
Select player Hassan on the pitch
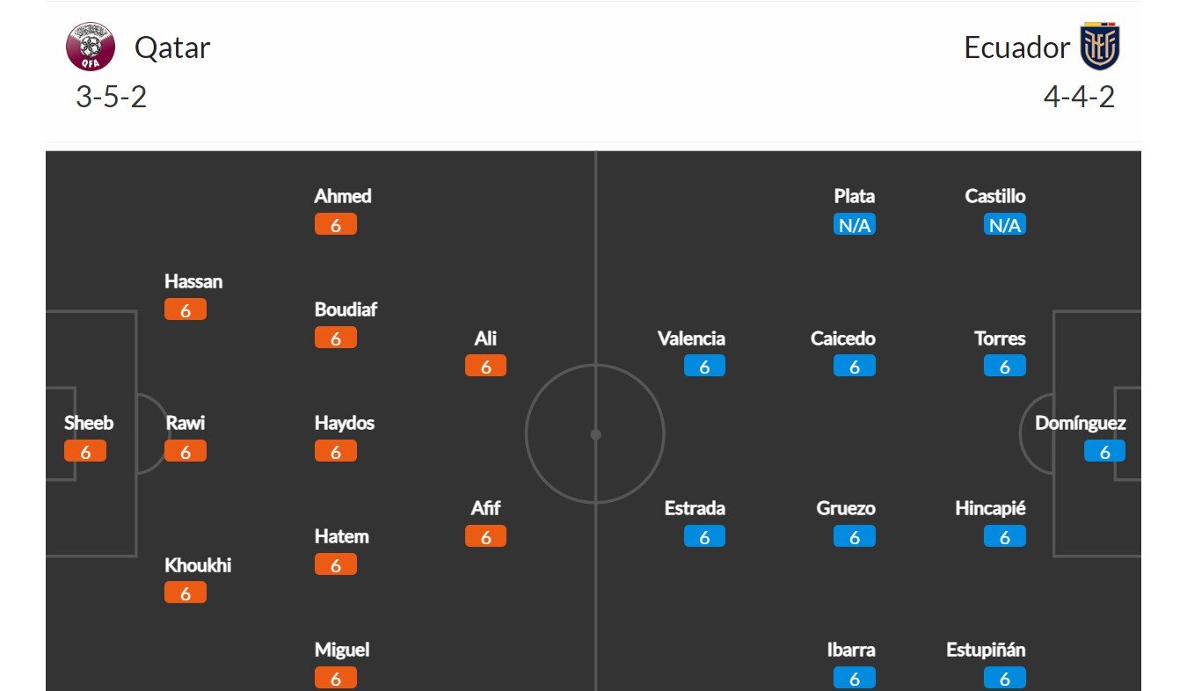pyautogui.click(x=193, y=282)
